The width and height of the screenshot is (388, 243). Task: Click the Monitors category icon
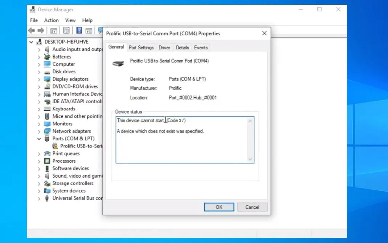tap(47, 124)
